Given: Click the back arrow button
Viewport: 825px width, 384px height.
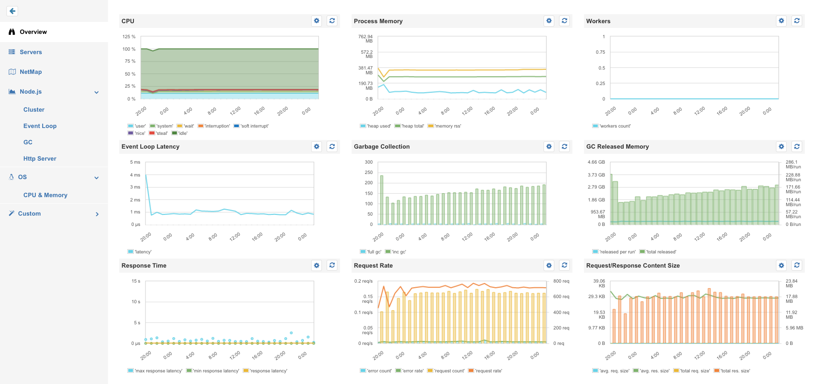Looking at the screenshot, I should [x=12, y=11].
